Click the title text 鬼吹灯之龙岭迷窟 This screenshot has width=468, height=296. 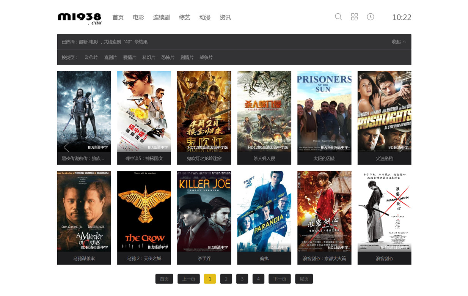point(204,158)
